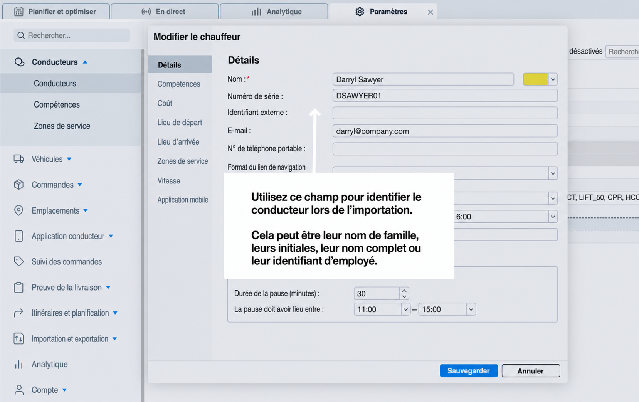Expand the Emplacements sidebar section
The image size is (639, 402).
coord(86,211)
